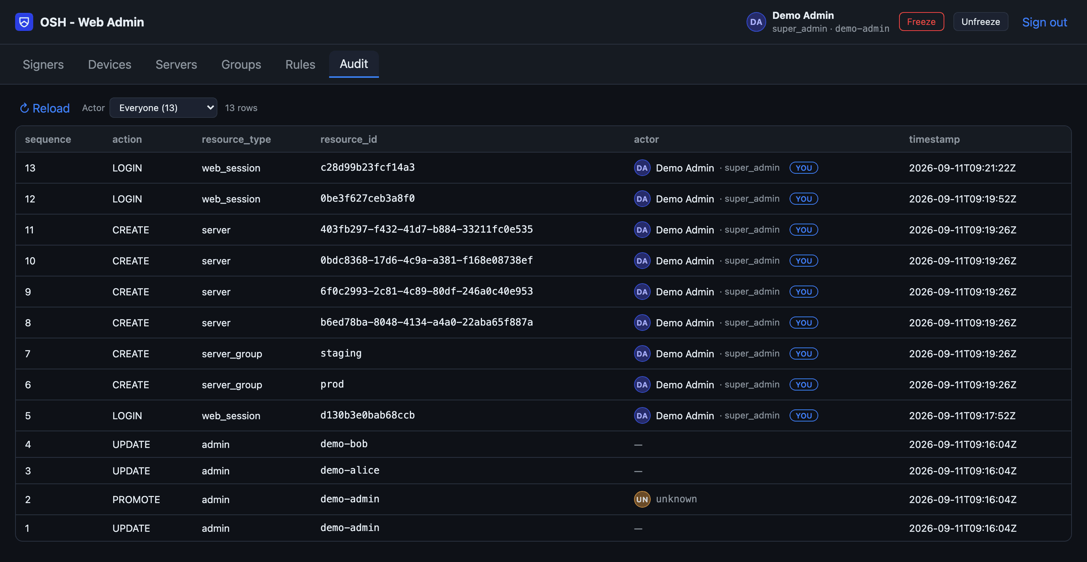Click the resource_id column header
The height and width of the screenshot is (562, 1087).
[348, 139]
